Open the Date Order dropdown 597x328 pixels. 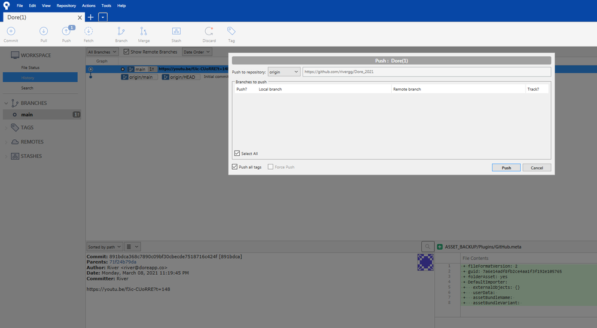[197, 52]
